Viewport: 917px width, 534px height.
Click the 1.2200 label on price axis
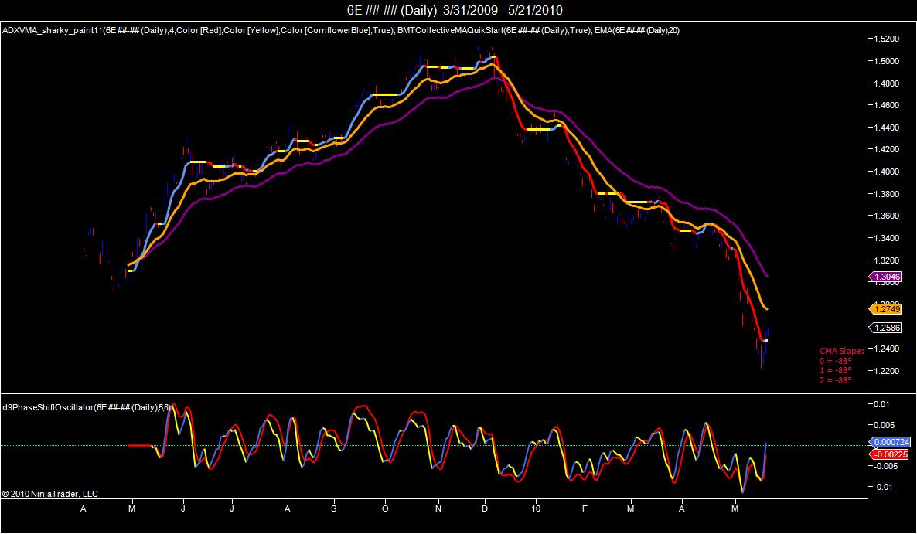(x=887, y=370)
